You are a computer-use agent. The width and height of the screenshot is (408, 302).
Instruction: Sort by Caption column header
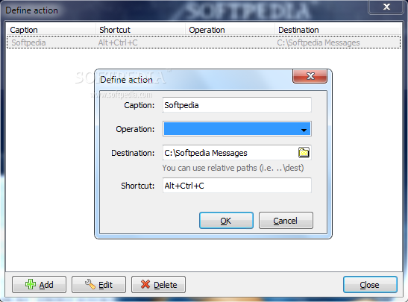(x=51, y=30)
